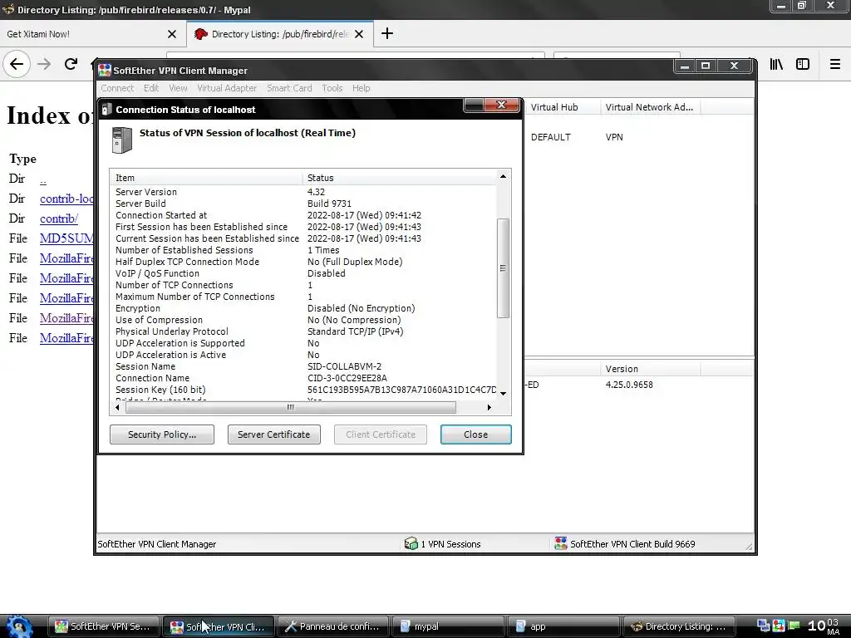Close the Directory Listing tab
The image size is (851, 638).
pos(359,34)
